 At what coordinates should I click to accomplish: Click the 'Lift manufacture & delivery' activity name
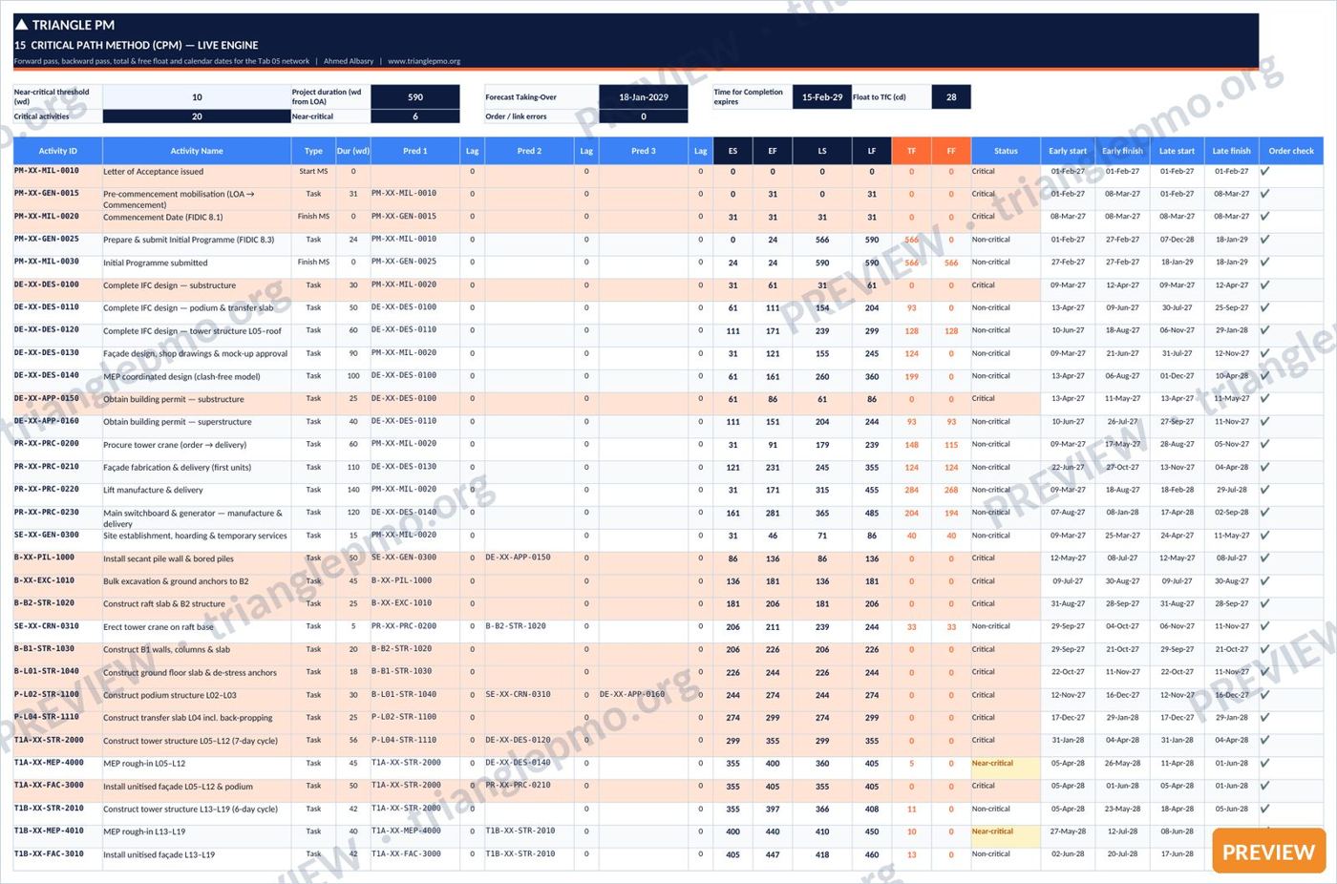pos(153,491)
